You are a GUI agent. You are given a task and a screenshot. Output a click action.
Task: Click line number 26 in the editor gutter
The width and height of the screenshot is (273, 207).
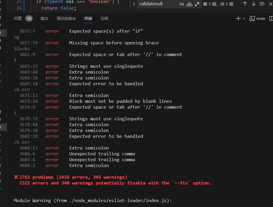click(19, 8)
